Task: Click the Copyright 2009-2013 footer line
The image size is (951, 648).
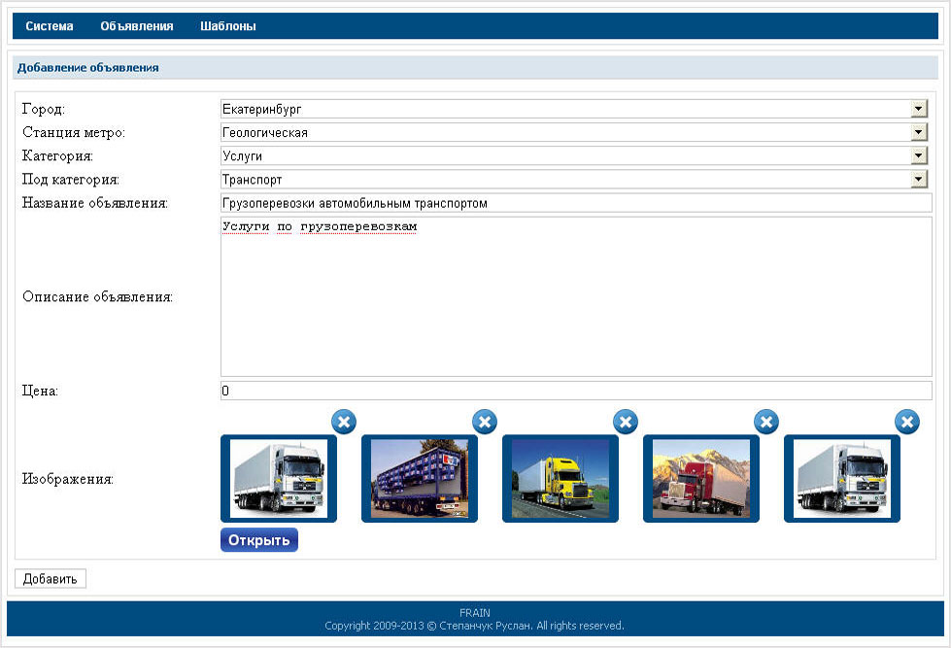Action: [474, 626]
